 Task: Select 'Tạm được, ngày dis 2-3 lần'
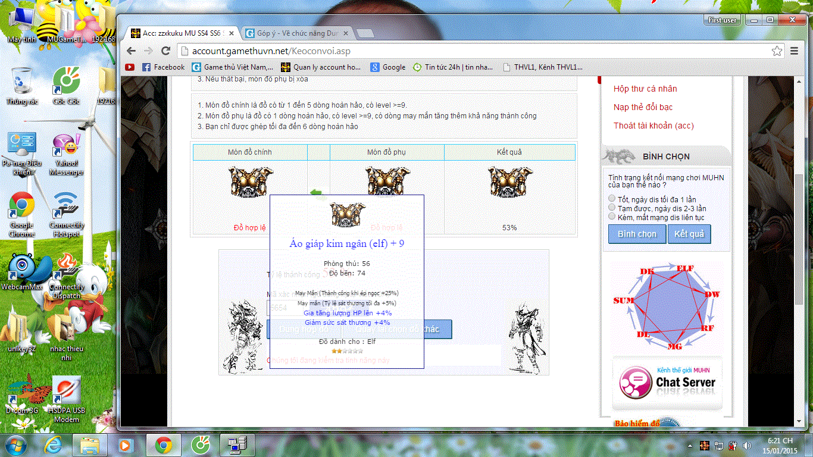(x=612, y=208)
